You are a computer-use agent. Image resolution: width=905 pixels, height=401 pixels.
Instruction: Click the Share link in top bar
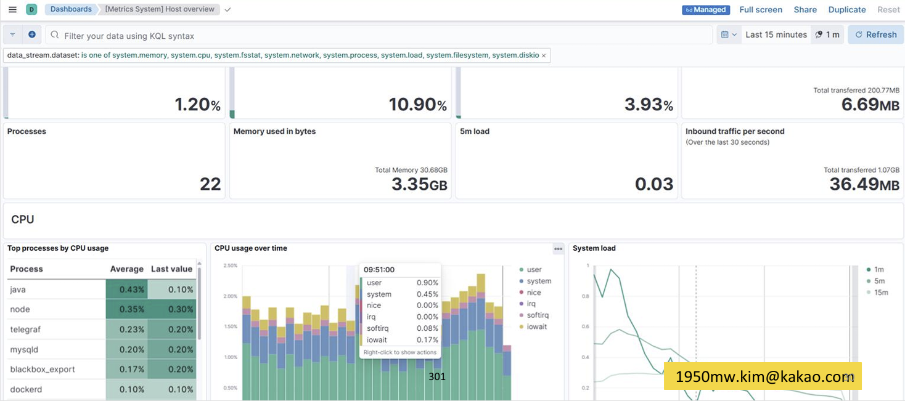(805, 10)
